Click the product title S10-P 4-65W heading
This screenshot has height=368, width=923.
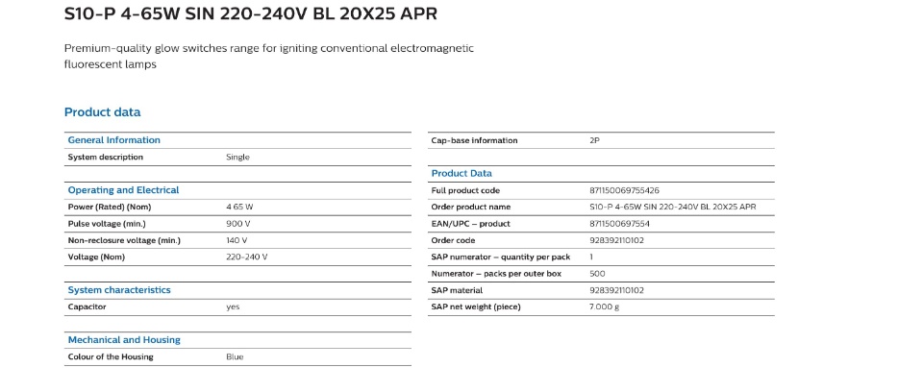[251, 13]
